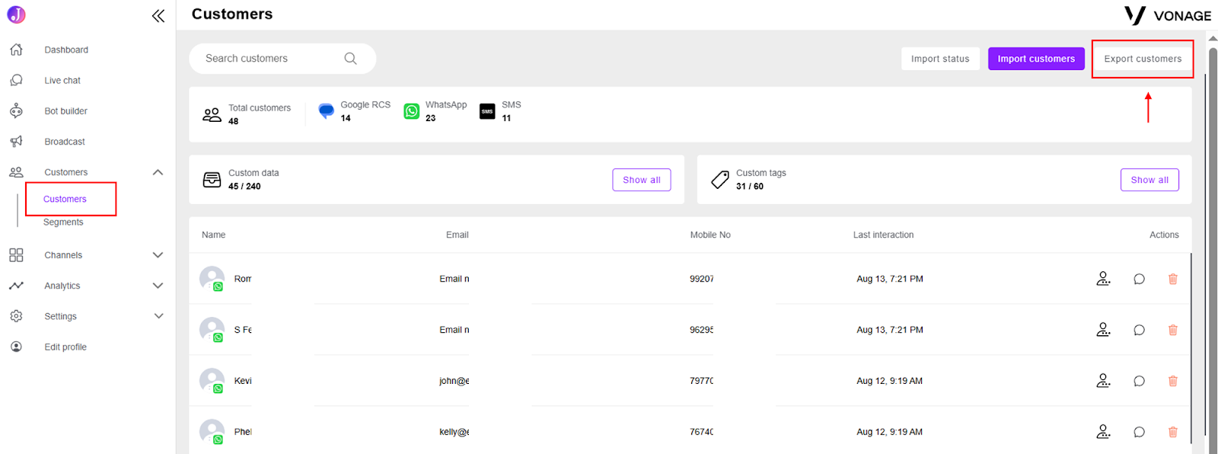Expand the Settings menu chevron
This screenshot has width=1218, height=454.
tap(158, 316)
